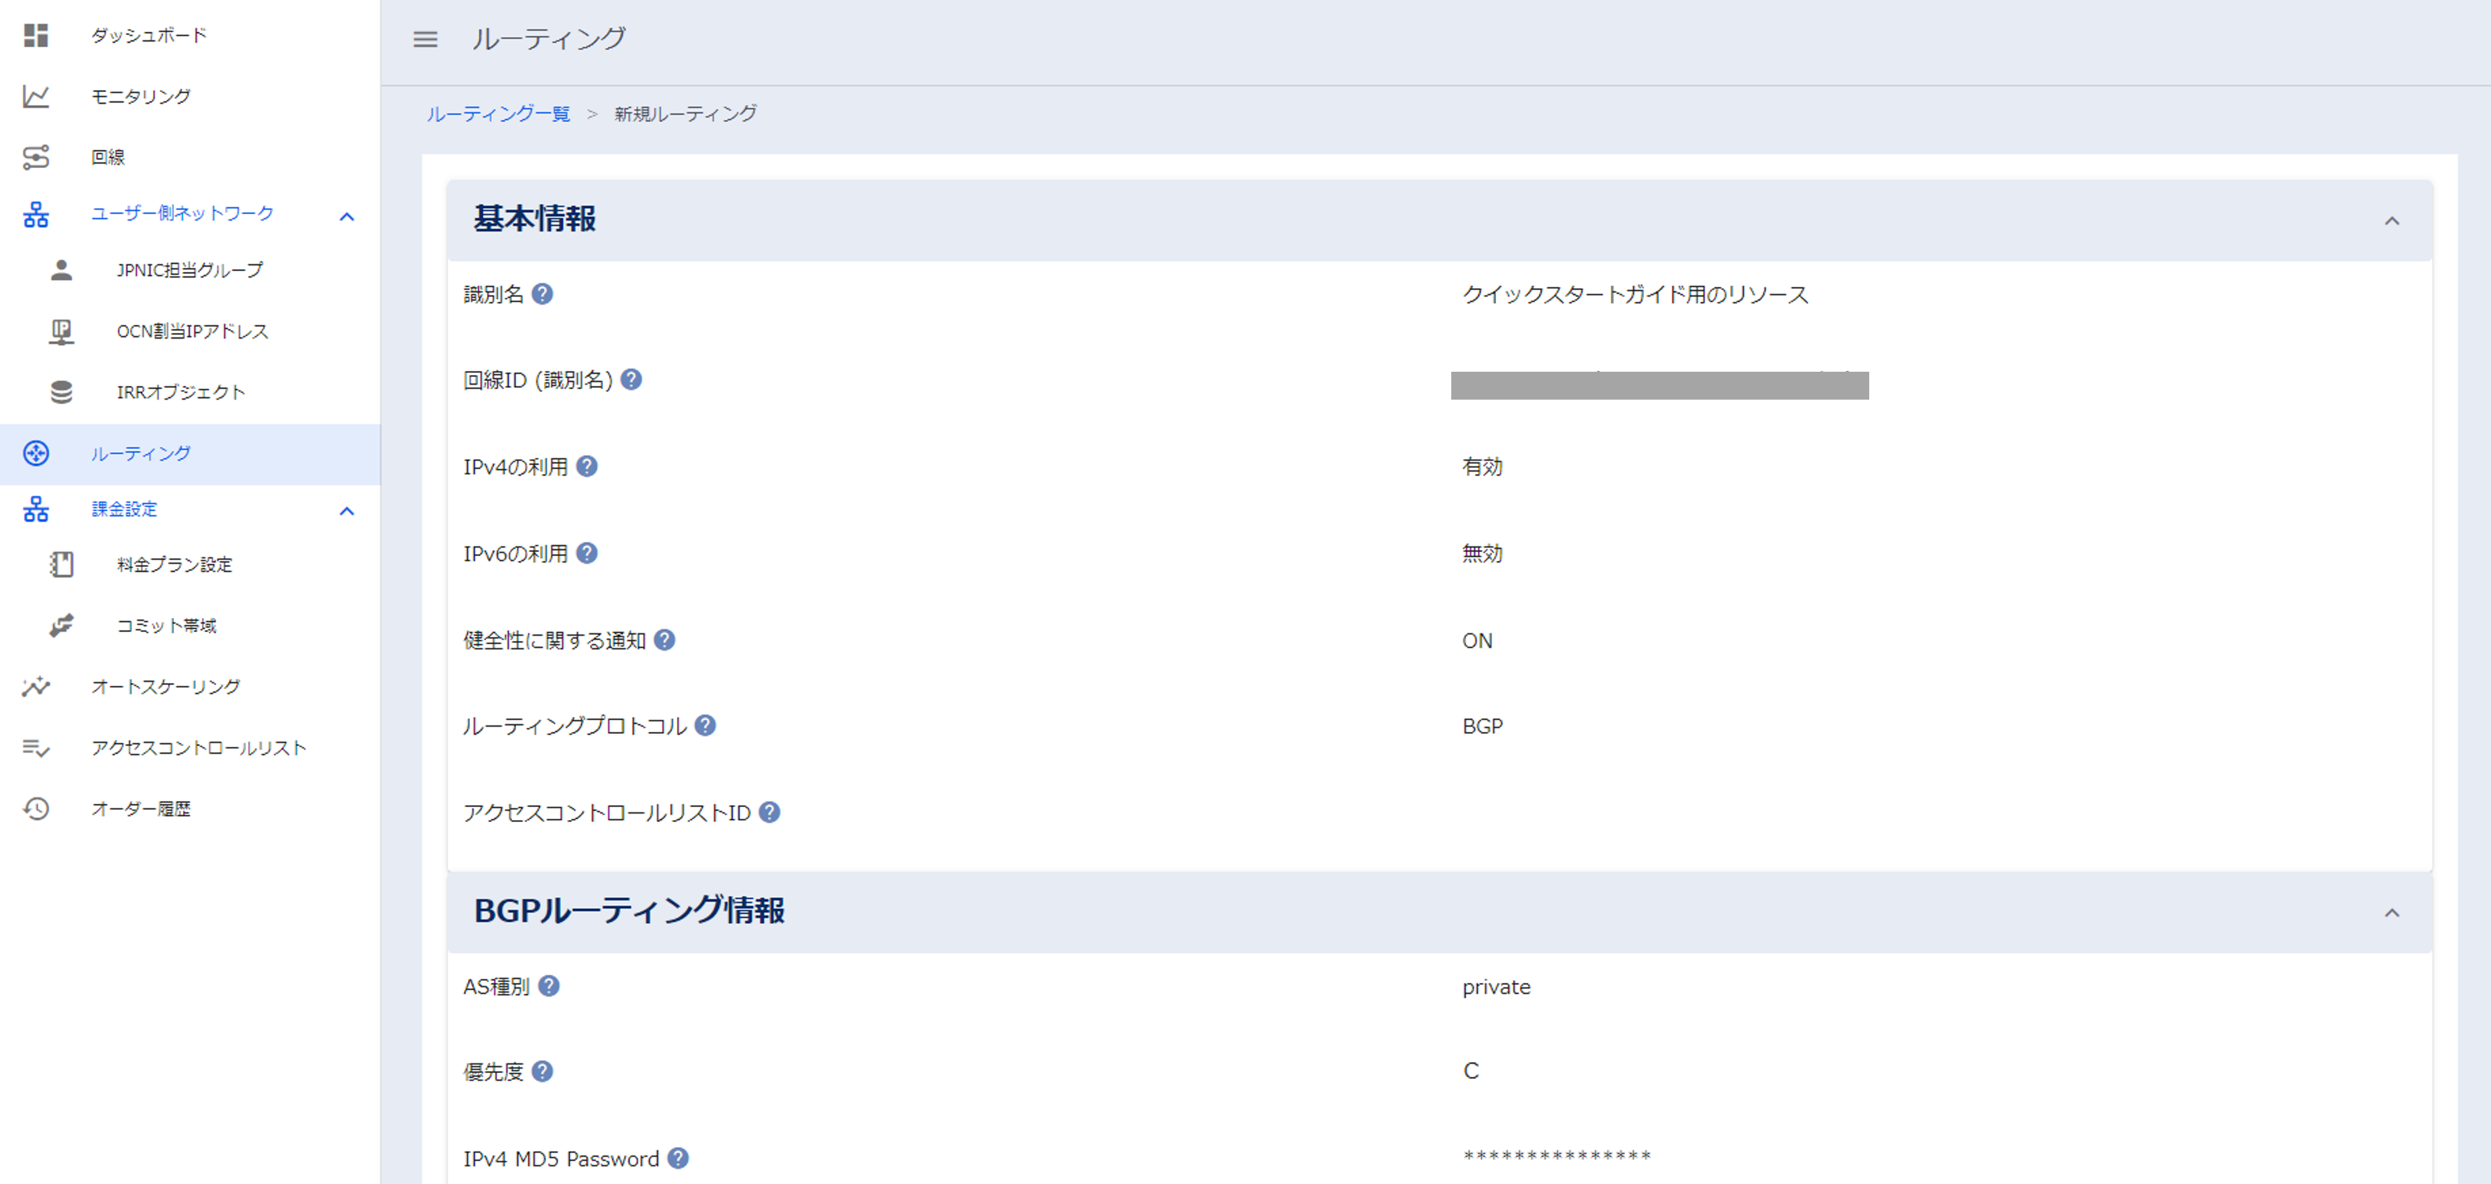Open the IRRオブジェクト sidebar entry
The image size is (2491, 1184).
coord(181,393)
